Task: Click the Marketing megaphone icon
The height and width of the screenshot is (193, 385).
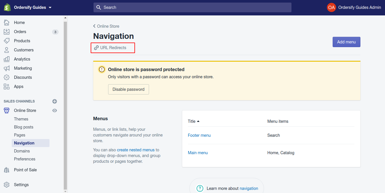Action: click(x=7, y=68)
